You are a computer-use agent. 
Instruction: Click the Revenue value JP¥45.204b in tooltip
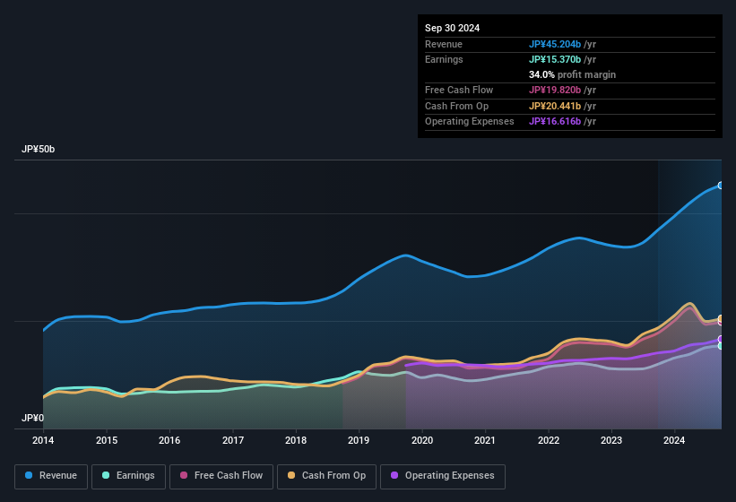click(x=561, y=44)
